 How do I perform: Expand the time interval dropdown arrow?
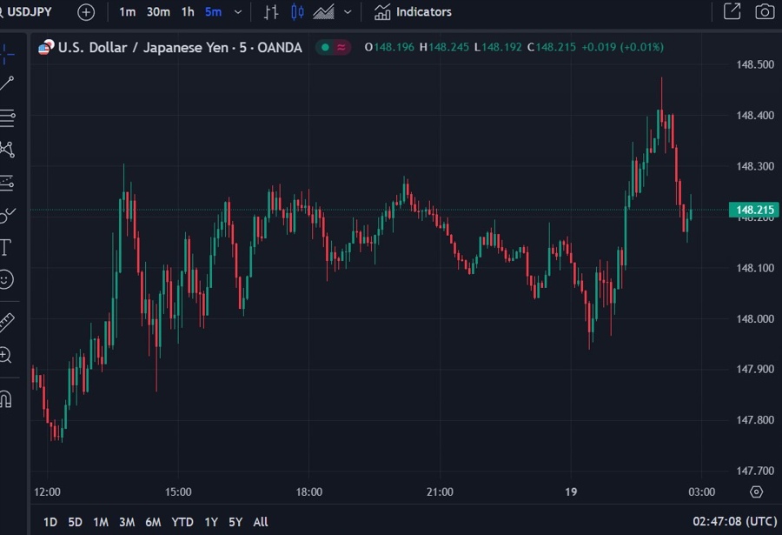click(238, 12)
